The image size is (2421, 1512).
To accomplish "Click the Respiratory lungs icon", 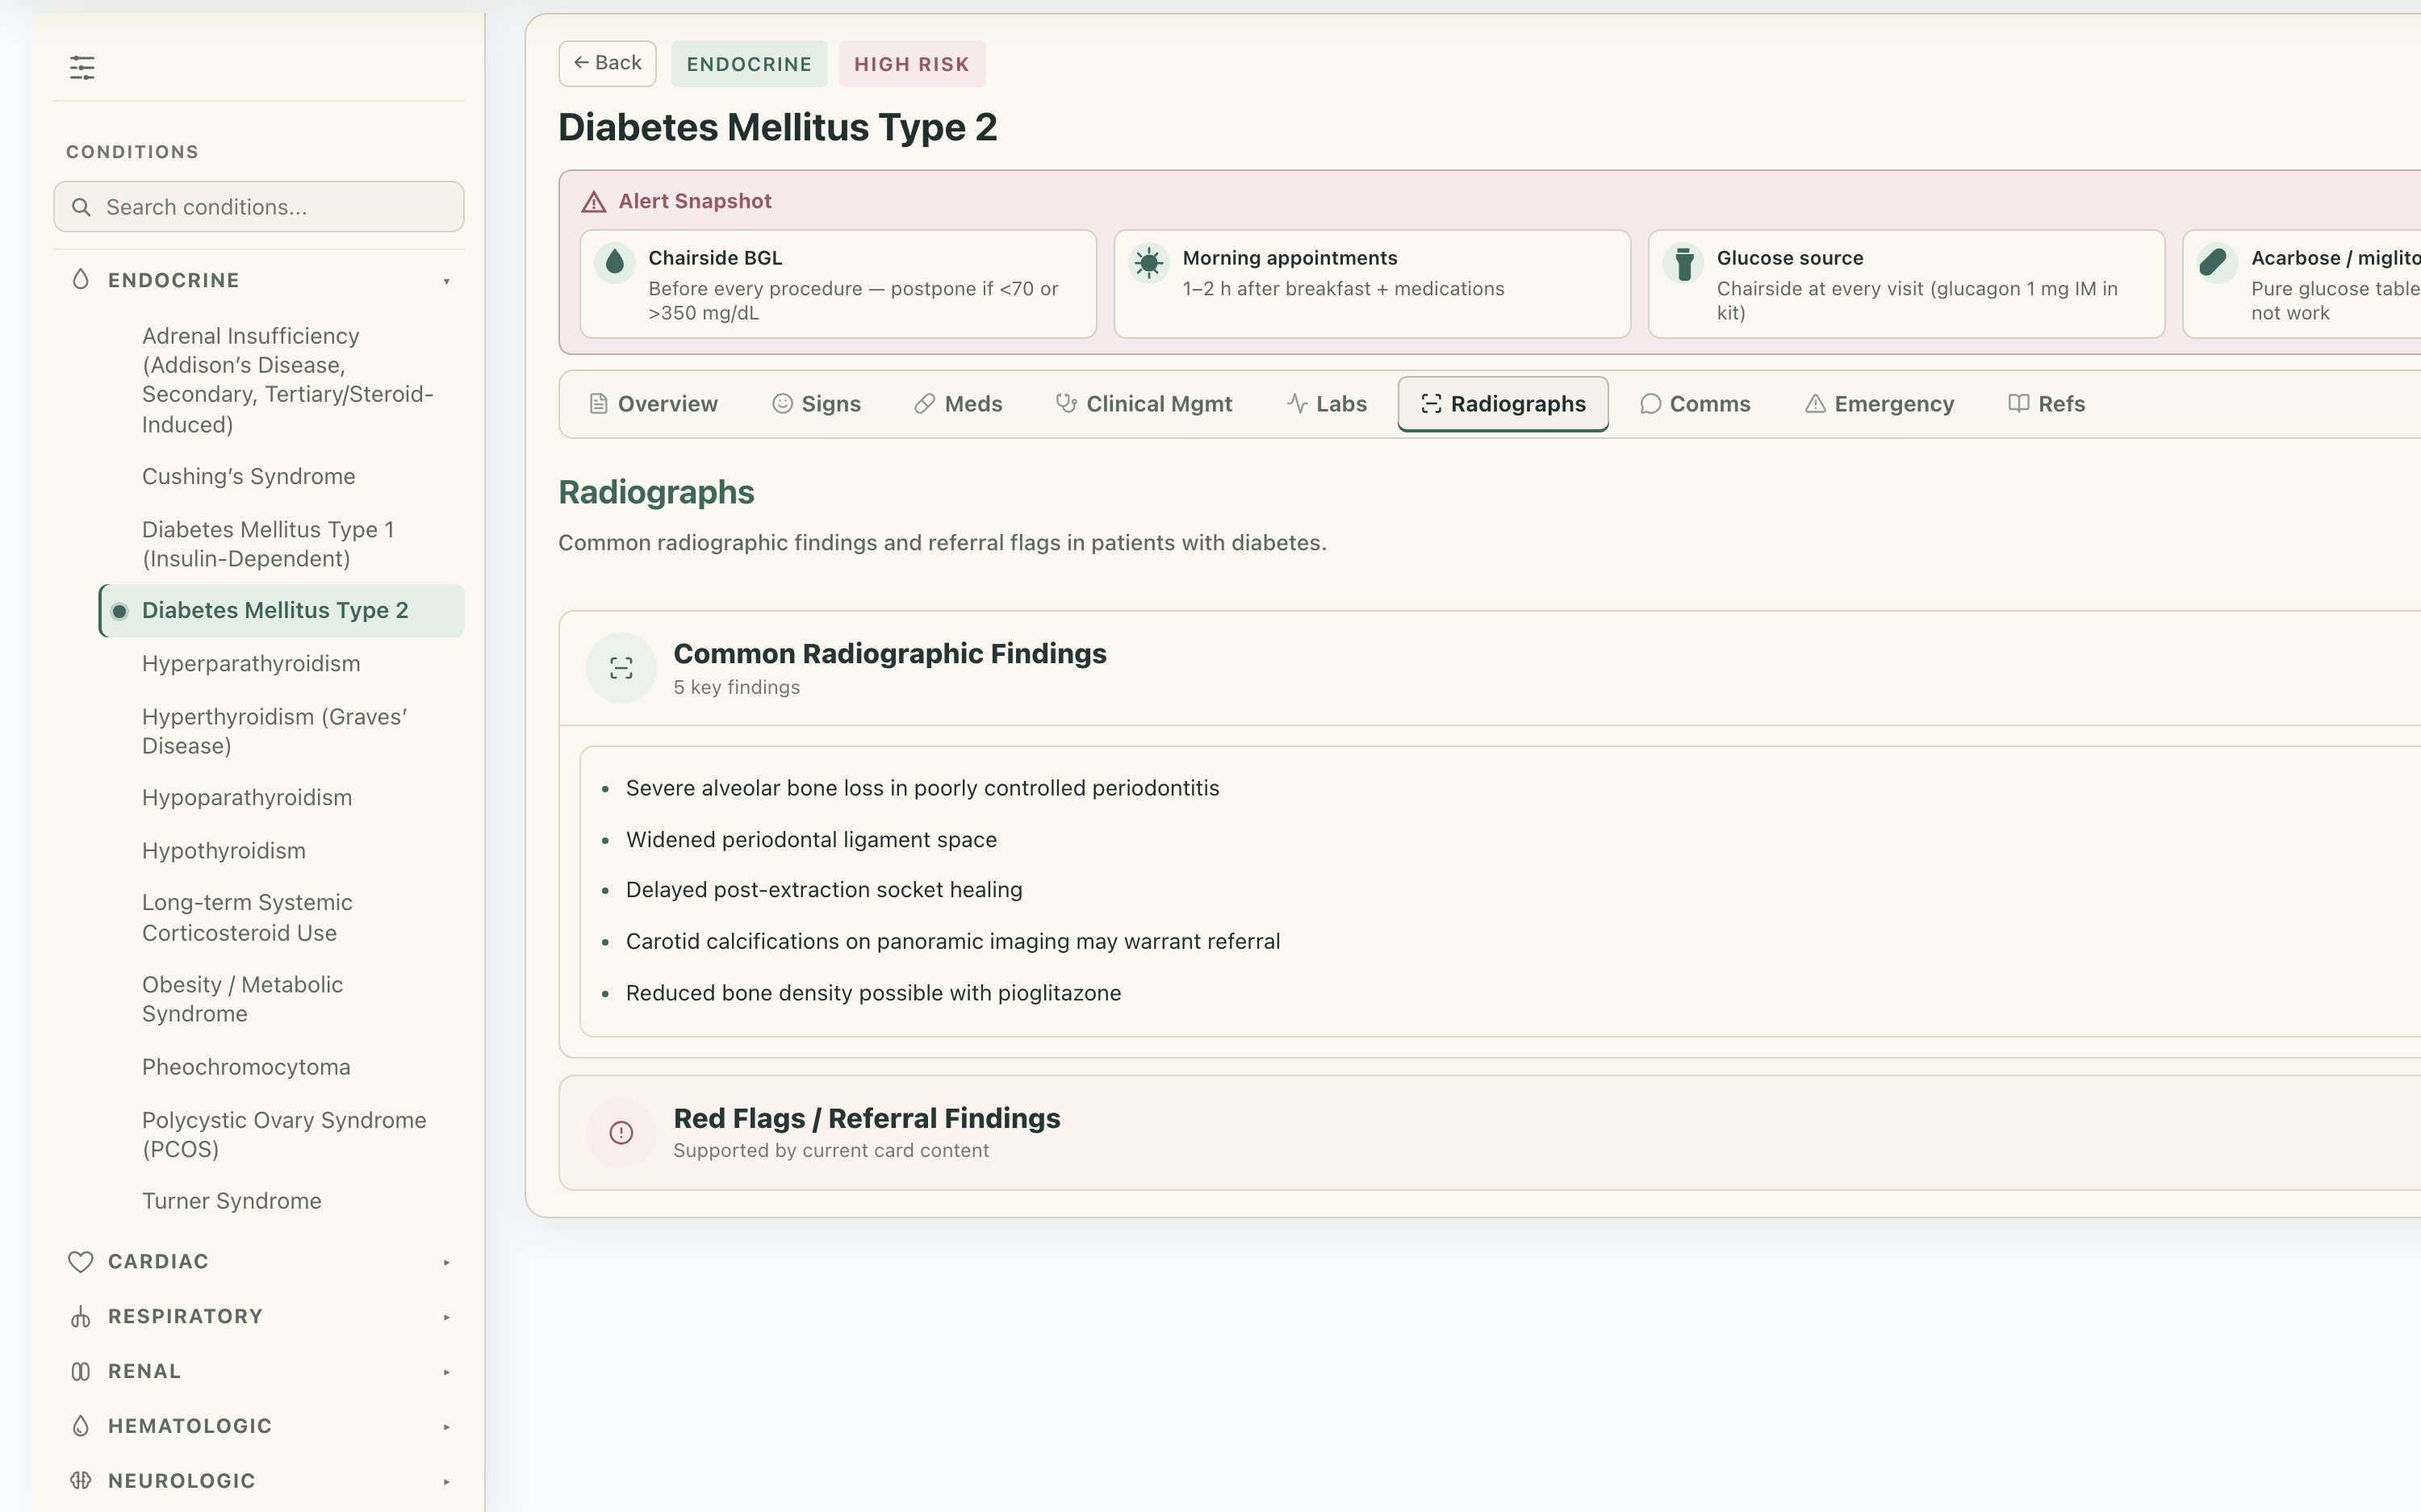I will coord(81,1317).
